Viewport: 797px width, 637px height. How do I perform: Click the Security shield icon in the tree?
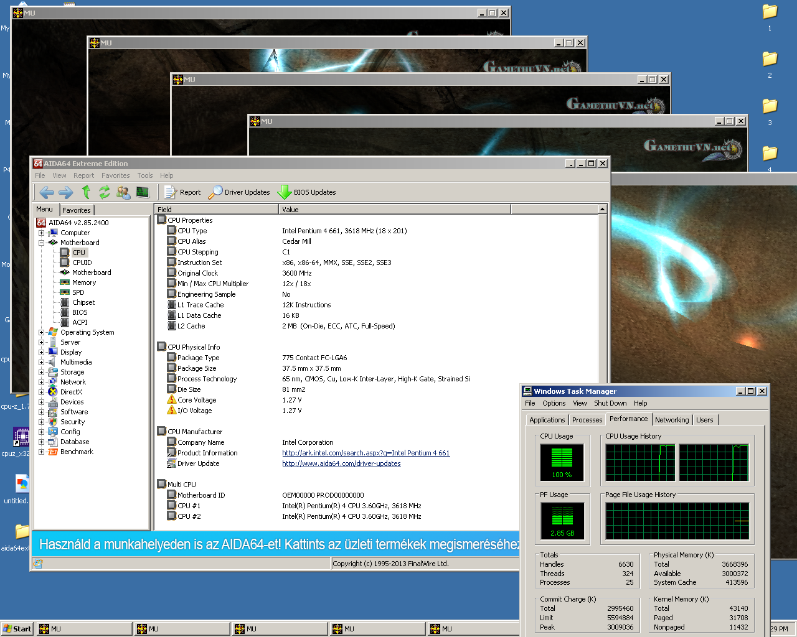(53, 422)
